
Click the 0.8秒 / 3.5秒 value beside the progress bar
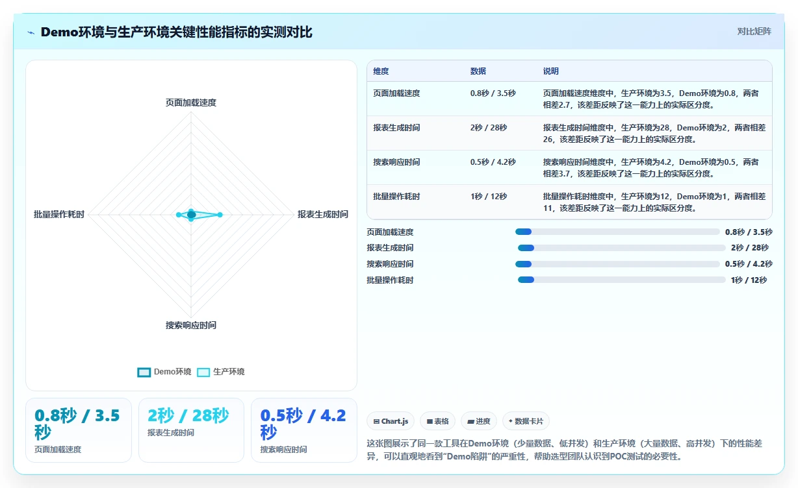(749, 232)
